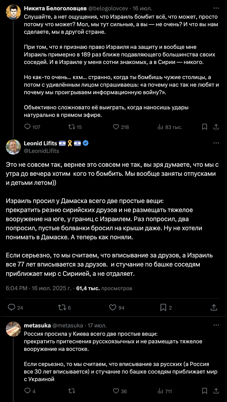The height and width of the screenshot is (402, 227).
Task: Click metasuka's profile avatar
Action: (x=13, y=329)
